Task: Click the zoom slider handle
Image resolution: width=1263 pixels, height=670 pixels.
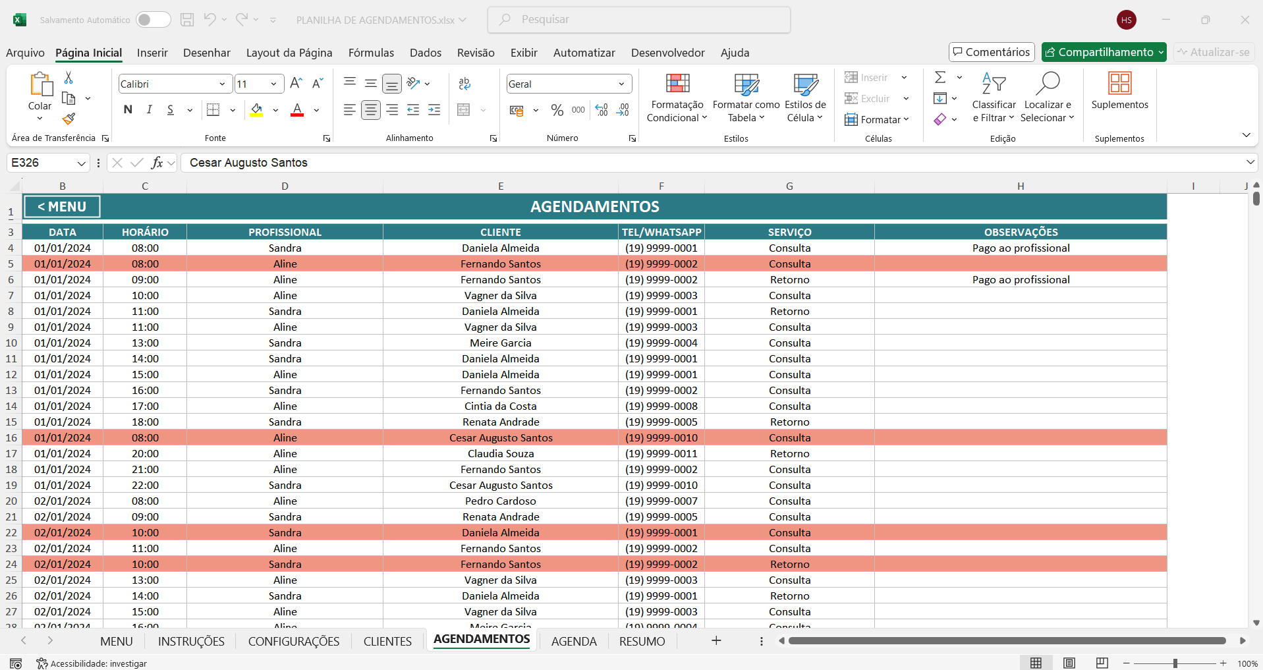Action: tap(1175, 663)
